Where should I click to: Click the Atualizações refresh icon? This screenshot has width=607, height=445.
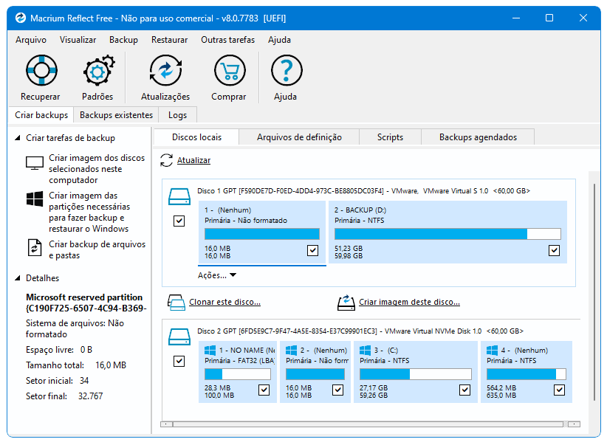165,72
